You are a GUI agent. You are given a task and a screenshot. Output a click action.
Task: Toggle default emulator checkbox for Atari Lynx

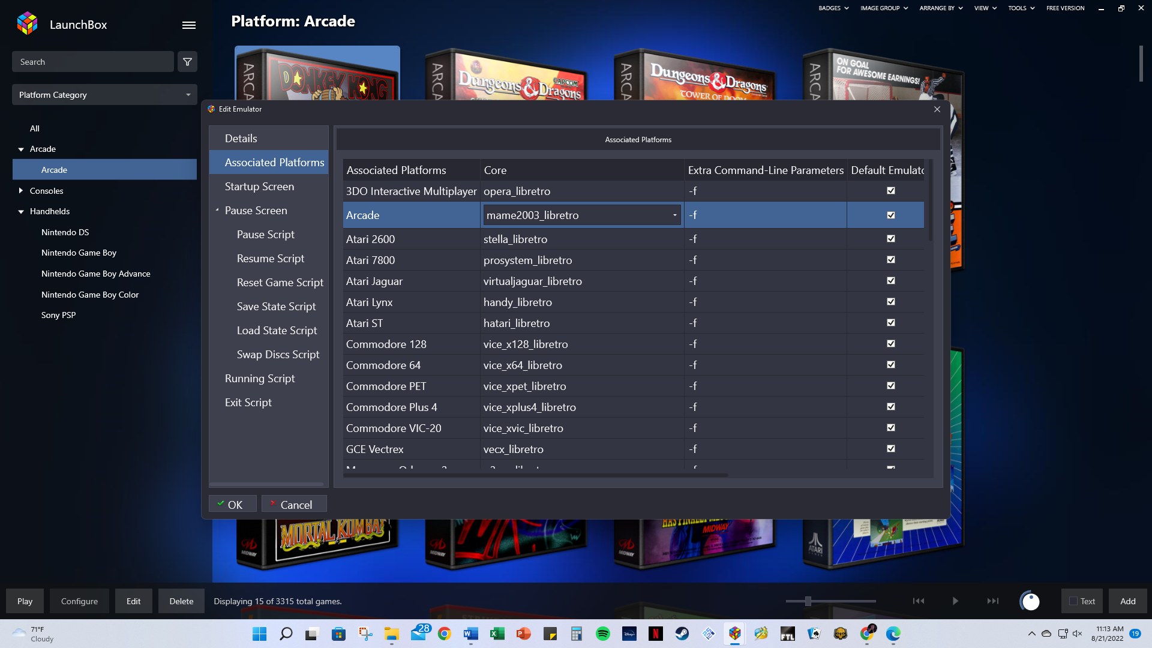(x=890, y=302)
